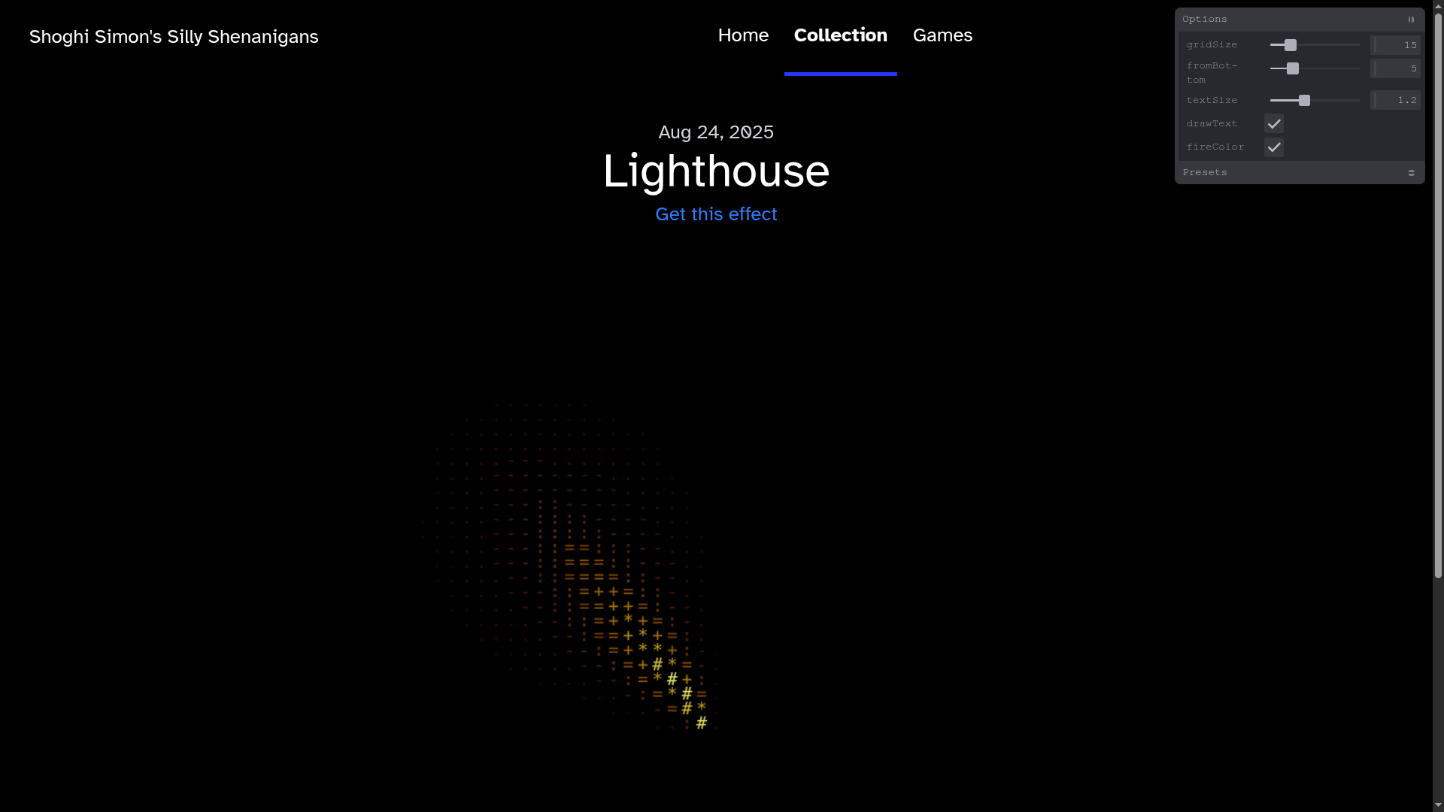Collapse the Options panel toggle icon
Image resolution: width=1444 pixels, height=812 pixels.
(1411, 20)
